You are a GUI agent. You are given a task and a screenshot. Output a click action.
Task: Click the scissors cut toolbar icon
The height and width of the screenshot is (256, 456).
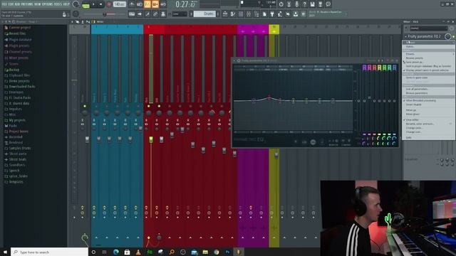pos(289,4)
